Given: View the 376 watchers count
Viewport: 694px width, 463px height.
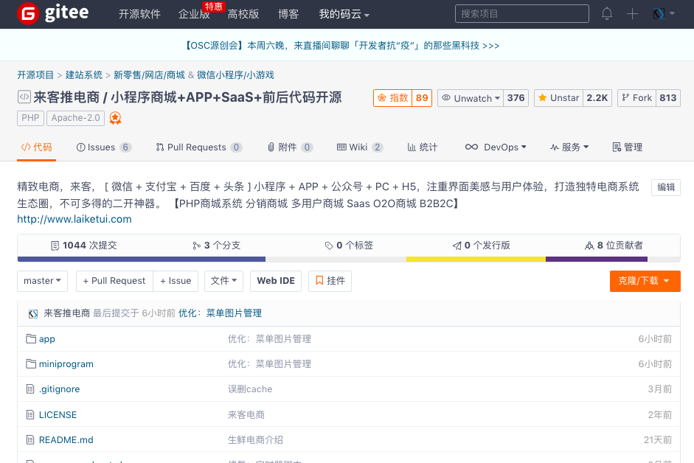Looking at the screenshot, I should pyautogui.click(x=516, y=98).
